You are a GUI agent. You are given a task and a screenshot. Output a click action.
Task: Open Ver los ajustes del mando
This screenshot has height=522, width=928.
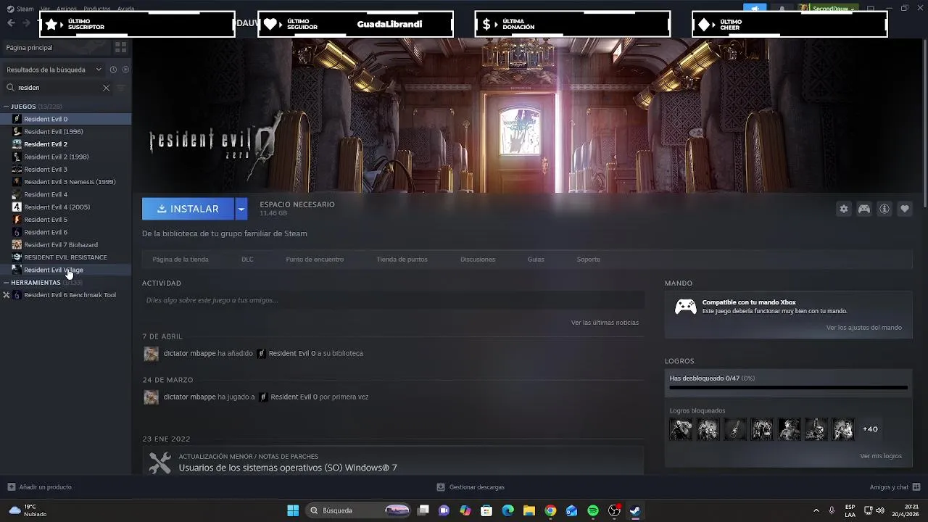coord(863,328)
